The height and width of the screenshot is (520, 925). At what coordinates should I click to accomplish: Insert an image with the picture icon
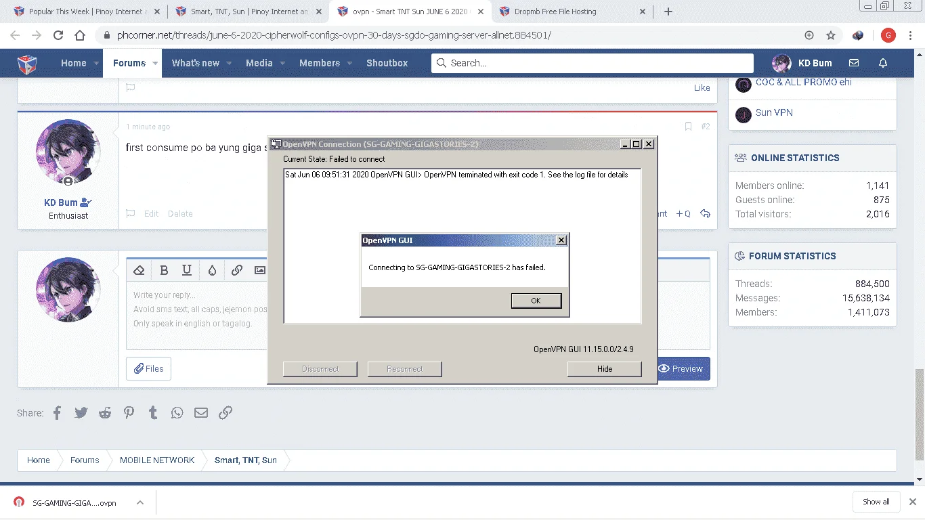pyautogui.click(x=260, y=270)
